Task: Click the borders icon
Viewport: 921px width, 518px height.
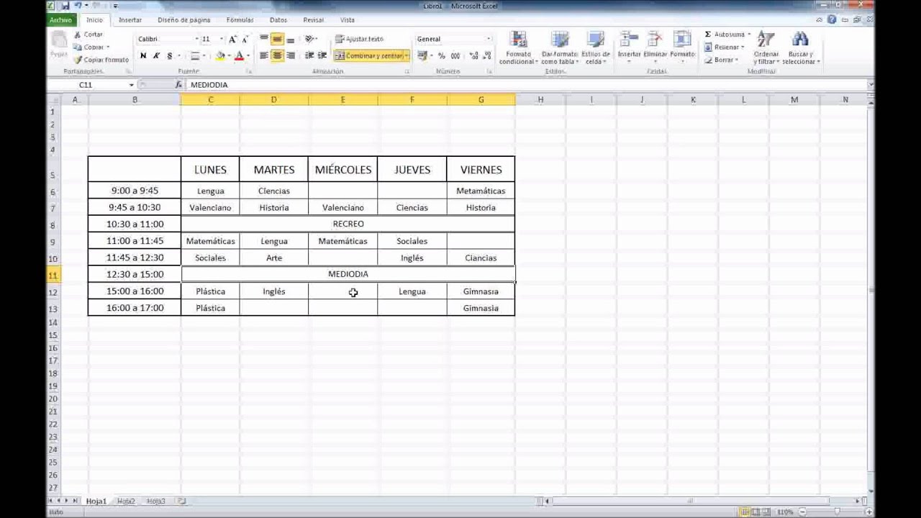Action: pyautogui.click(x=195, y=55)
